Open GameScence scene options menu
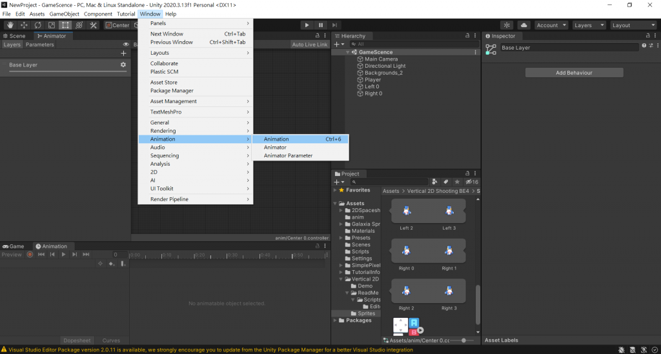Viewport: 661px width, 354px height. tap(476, 52)
